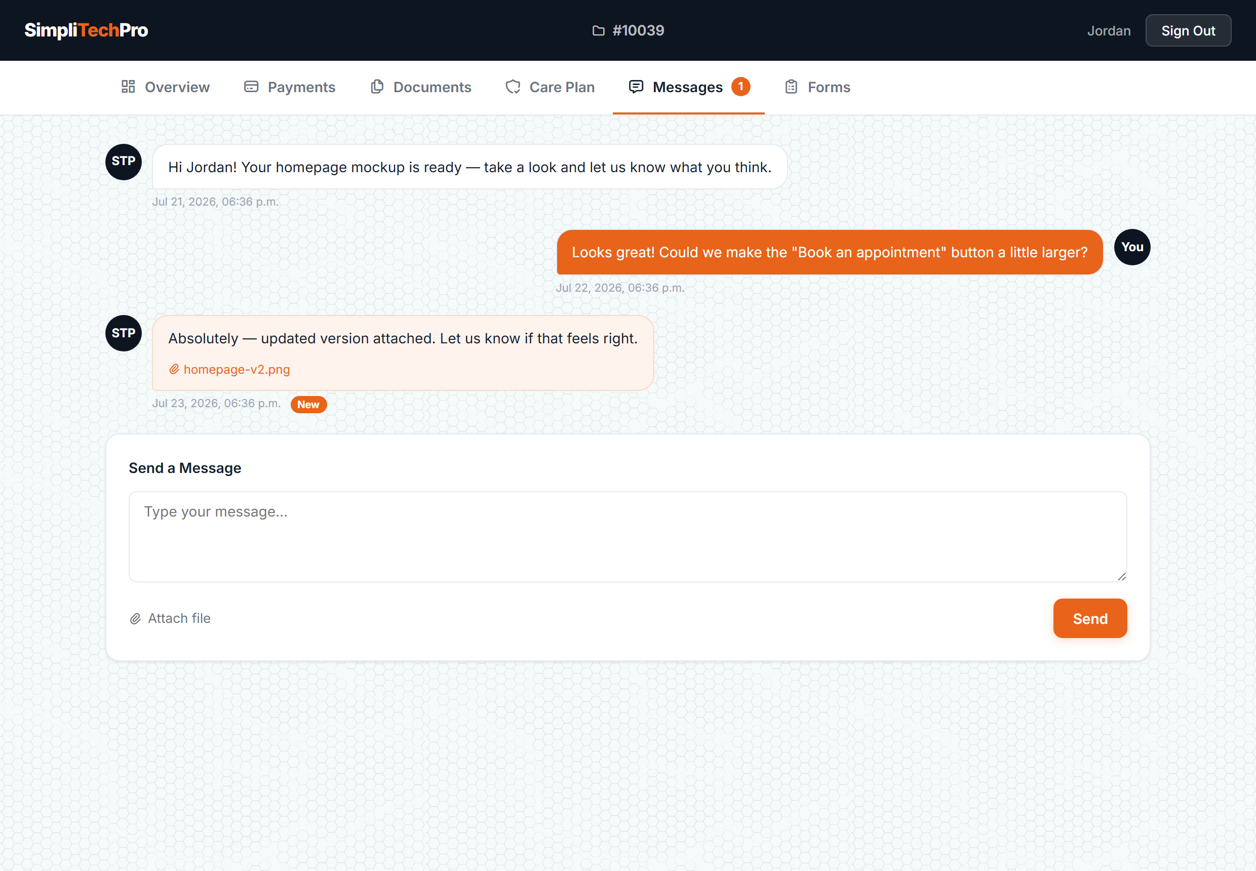Click the Forms clipboard icon
Viewport: 1256px width, 871px height.
pos(791,87)
